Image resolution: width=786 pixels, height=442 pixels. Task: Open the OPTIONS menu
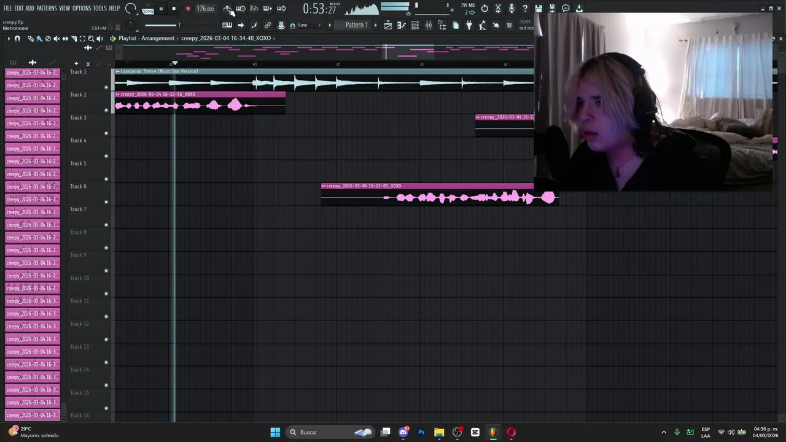tap(82, 9)
